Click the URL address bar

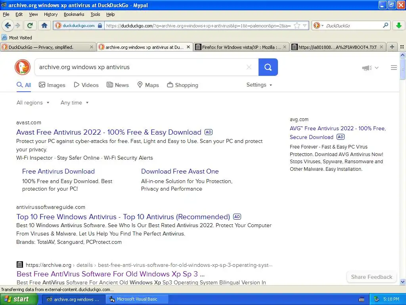click(x=198, y=25)
